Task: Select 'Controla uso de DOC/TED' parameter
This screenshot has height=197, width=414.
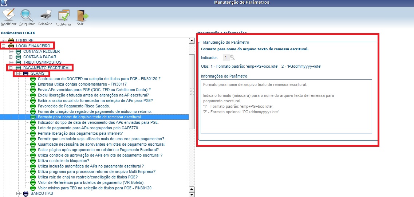Action: [99, 79]
